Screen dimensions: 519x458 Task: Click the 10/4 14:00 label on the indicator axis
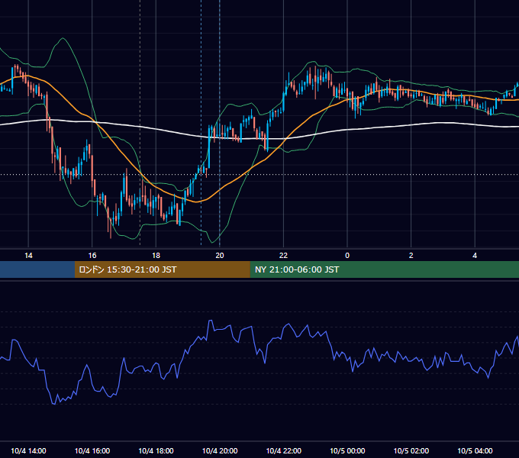pyautogui.click(x=28, y=450)
